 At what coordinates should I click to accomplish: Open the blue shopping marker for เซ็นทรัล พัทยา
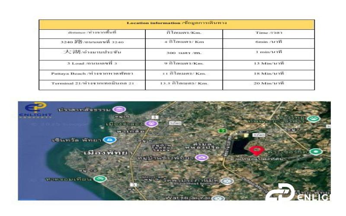[x=111, y=140]
